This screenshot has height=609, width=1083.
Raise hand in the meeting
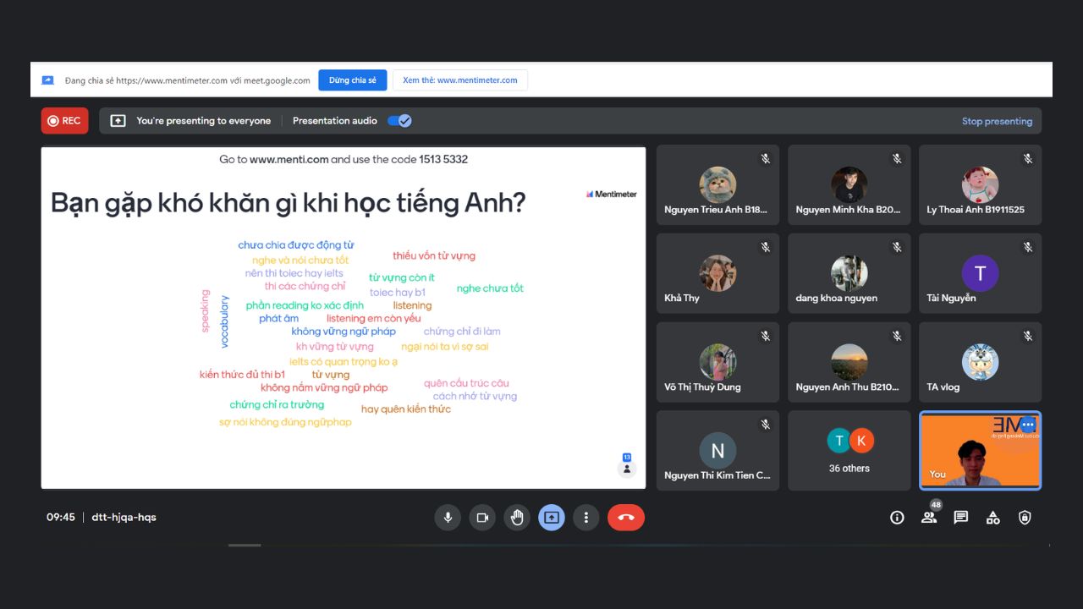[517, 518]
